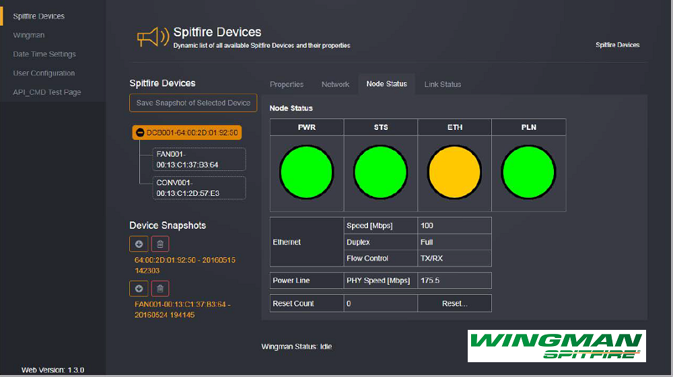This screenshot has width=673, height=377.
Task: Click the PWR column header
Action: click(307, 127)
